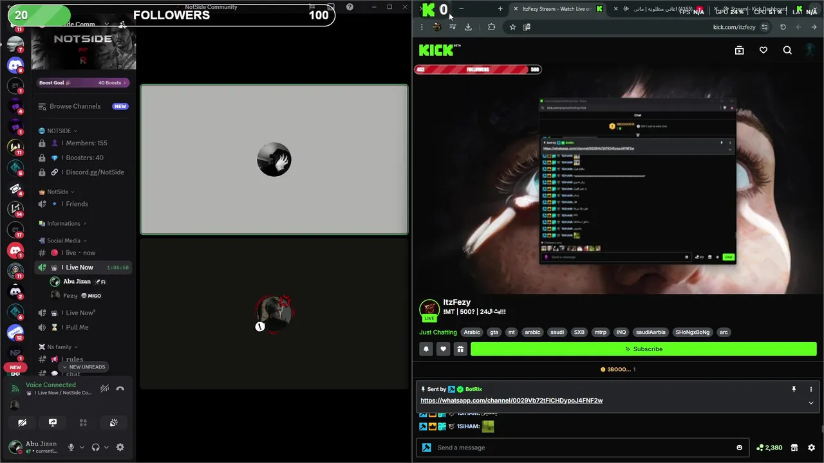Open the Just Chatting category link
This screenshot has height=463, width=824.
click(x=438, y=332)
